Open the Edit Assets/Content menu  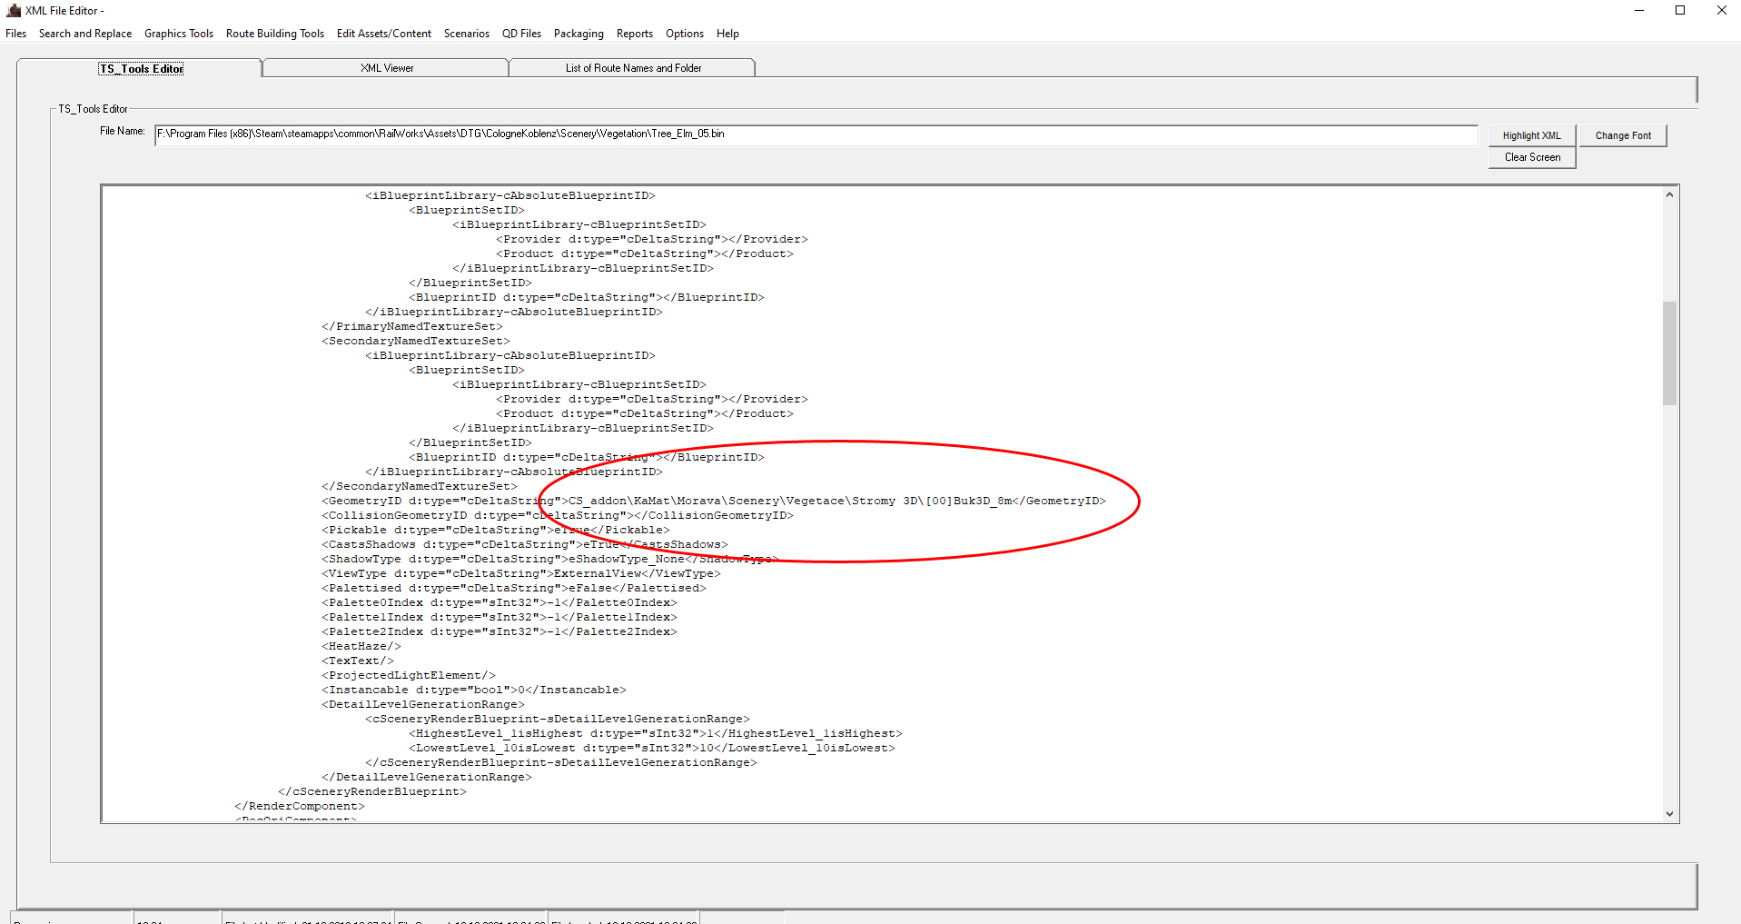384,34
